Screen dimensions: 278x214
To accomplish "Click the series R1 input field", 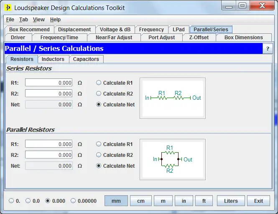I will pyautogui.click(x=48, y=83).
